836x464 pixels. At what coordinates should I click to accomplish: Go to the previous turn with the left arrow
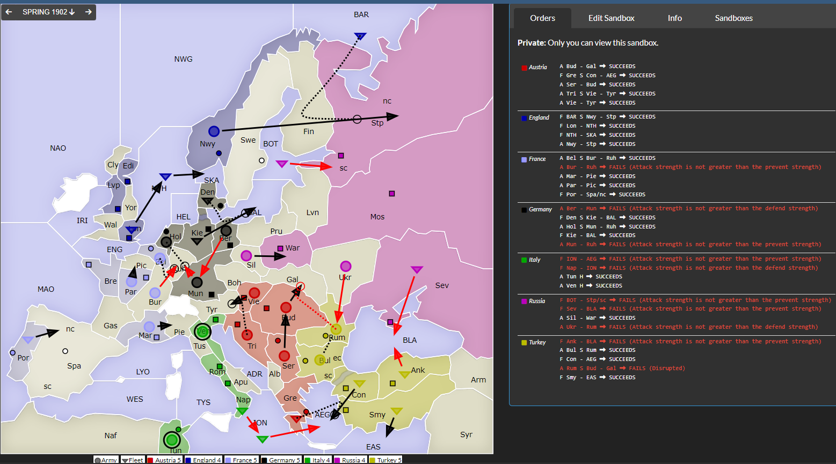coord(9,12)
